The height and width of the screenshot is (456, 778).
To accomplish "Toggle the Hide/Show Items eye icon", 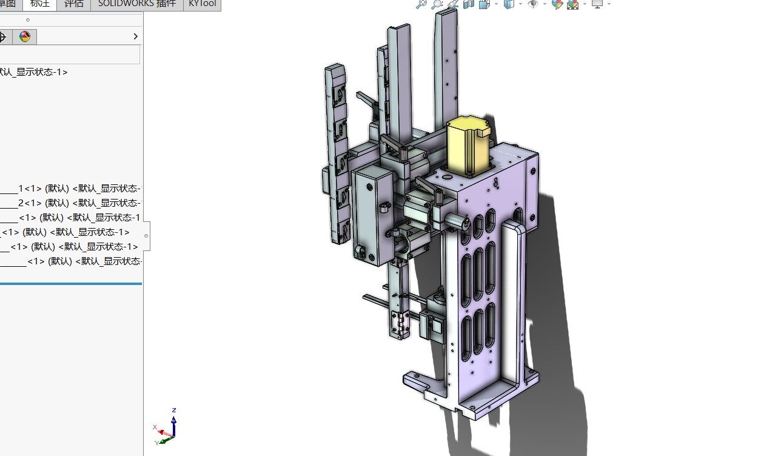I will [x=533, y=4].
